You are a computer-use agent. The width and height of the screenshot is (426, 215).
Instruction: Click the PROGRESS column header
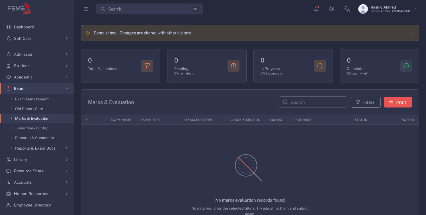coord(302,120)
